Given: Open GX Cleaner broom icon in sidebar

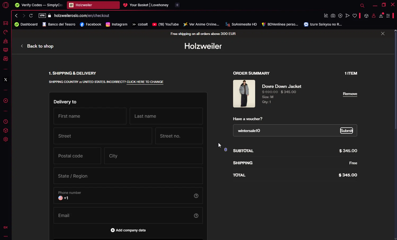Looking at the screenshot, I should [x=6, y=41].
